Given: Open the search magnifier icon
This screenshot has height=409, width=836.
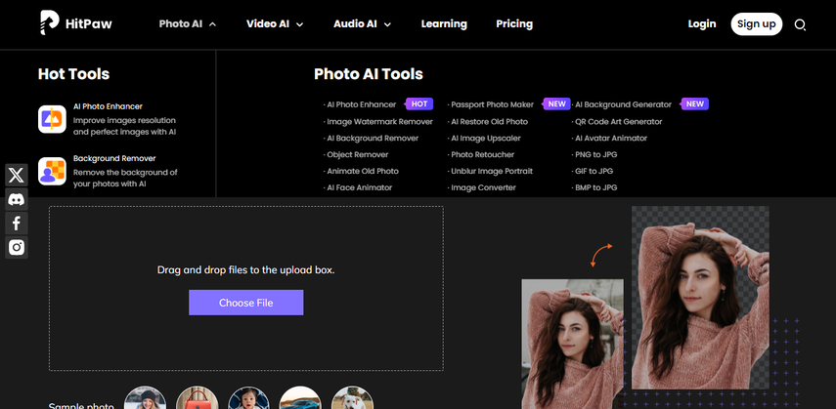Looking at the screenshot, I should 800,24.
